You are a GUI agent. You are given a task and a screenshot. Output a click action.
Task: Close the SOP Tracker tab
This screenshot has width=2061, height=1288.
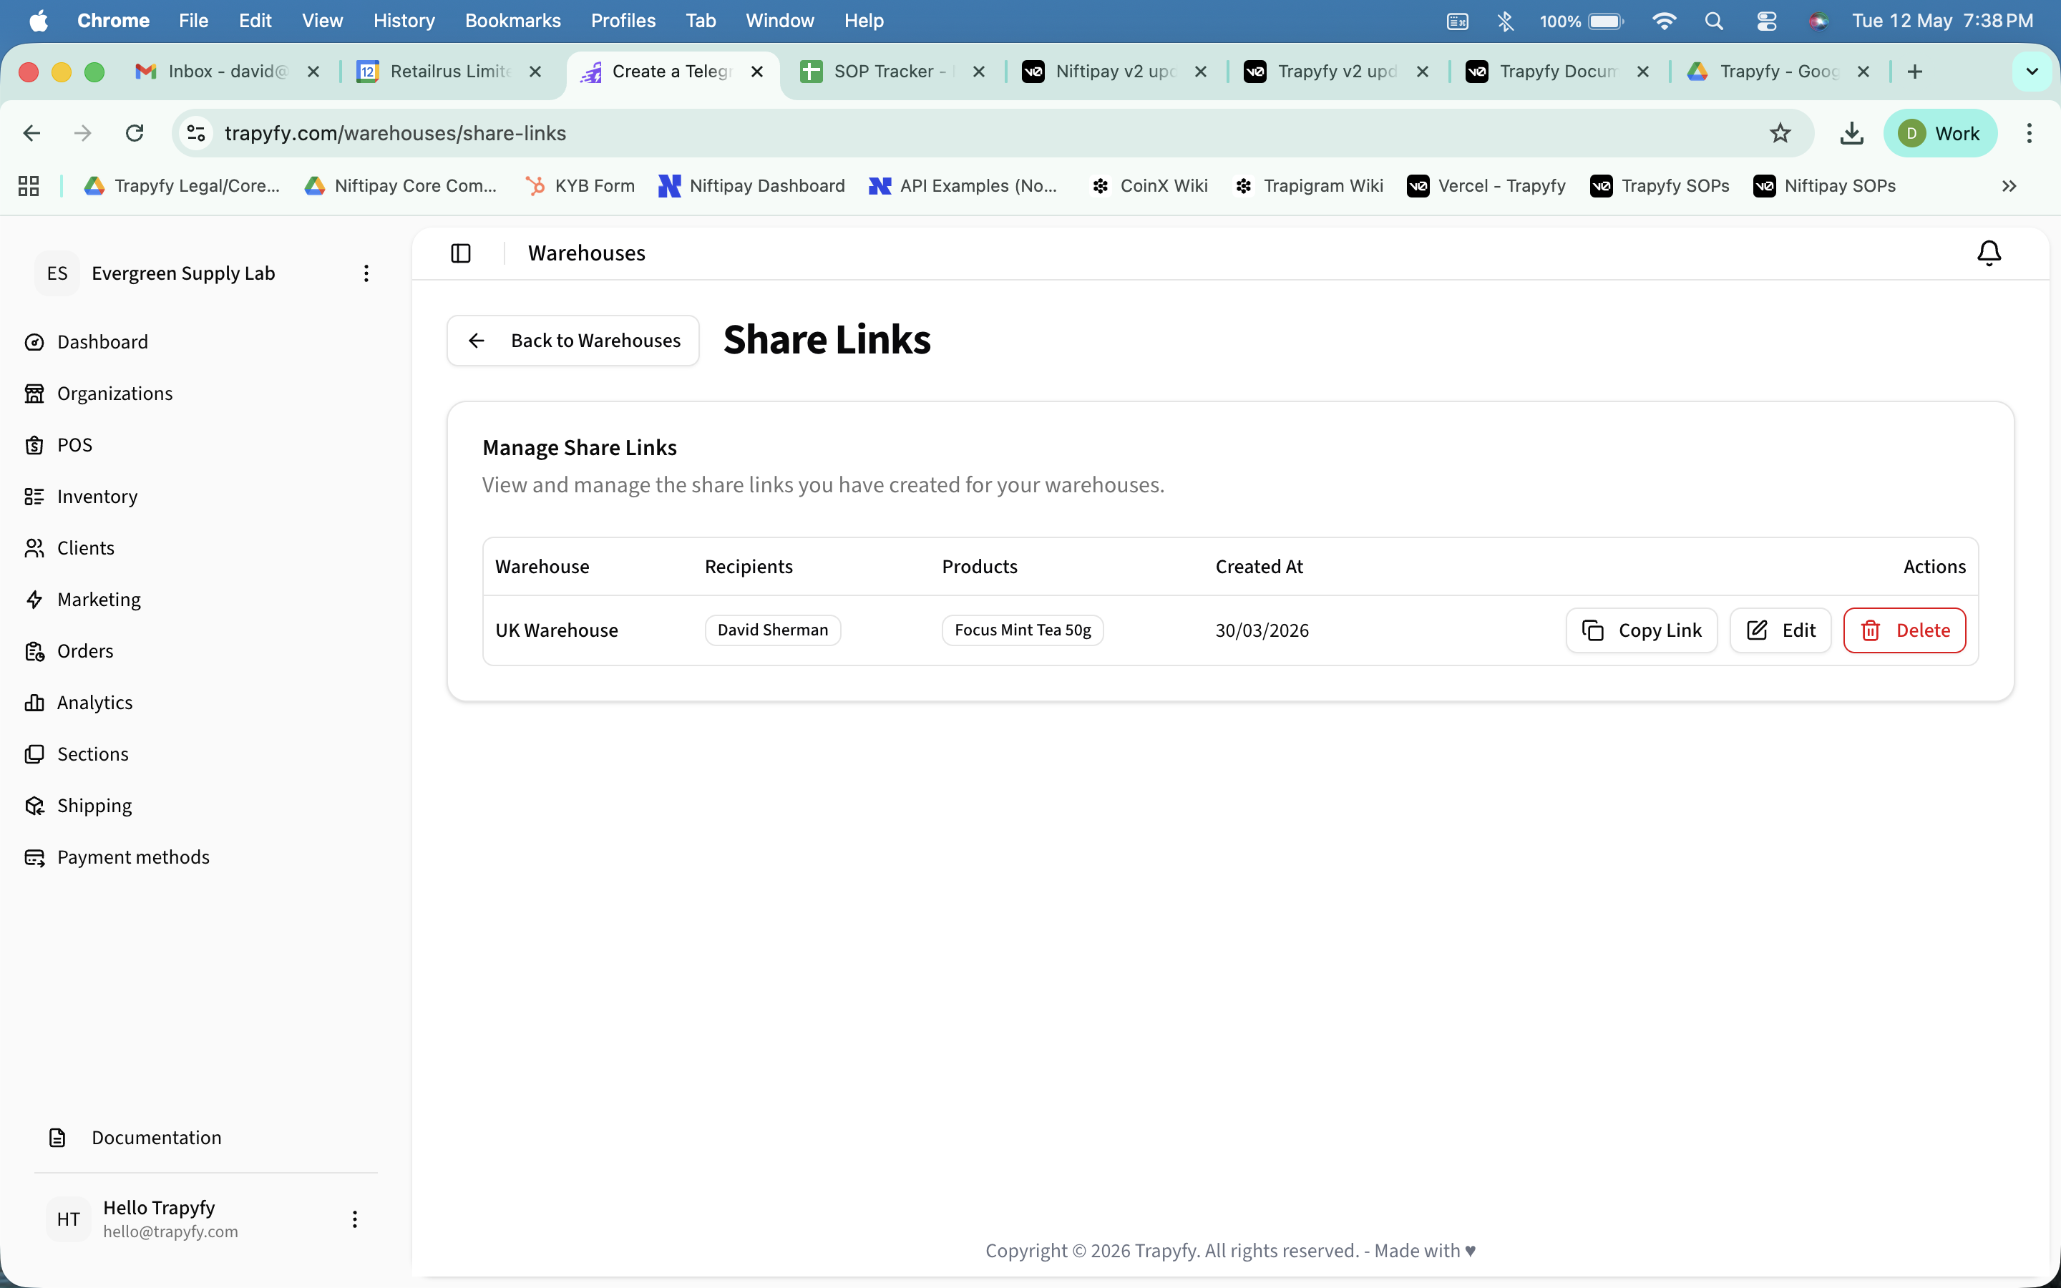coord(978,72)
